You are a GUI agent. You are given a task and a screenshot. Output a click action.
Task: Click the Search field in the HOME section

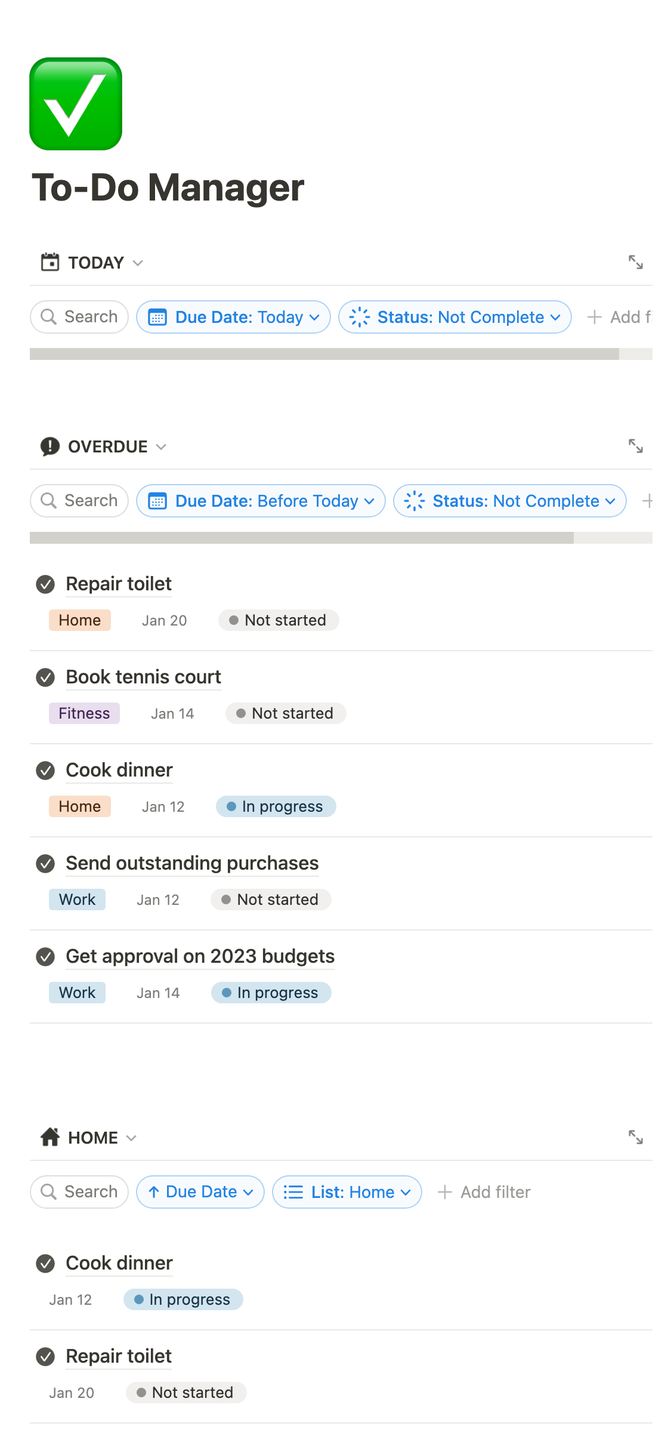[79, 1192]
